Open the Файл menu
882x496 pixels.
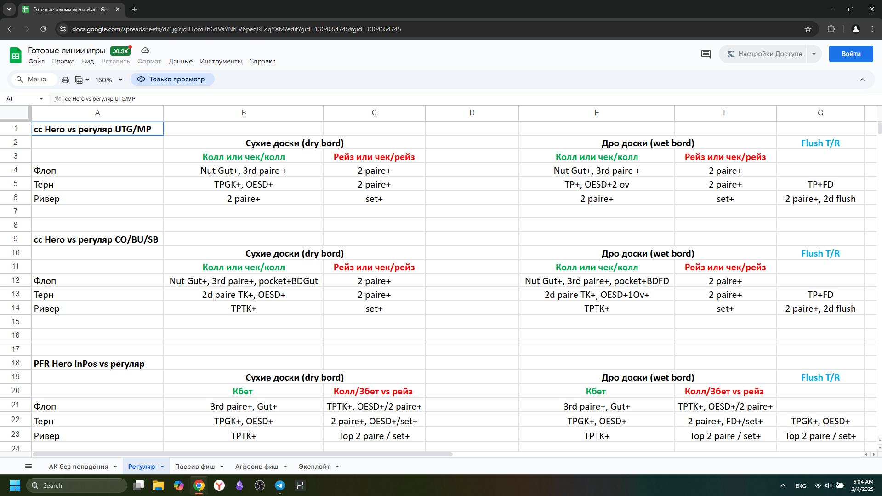tap(36, 62)
